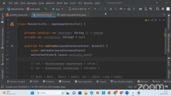This screenshot has width=171, height=96.
Task: Open the Pixel 4 API 30 device dropdown
Action: point(79,9)
